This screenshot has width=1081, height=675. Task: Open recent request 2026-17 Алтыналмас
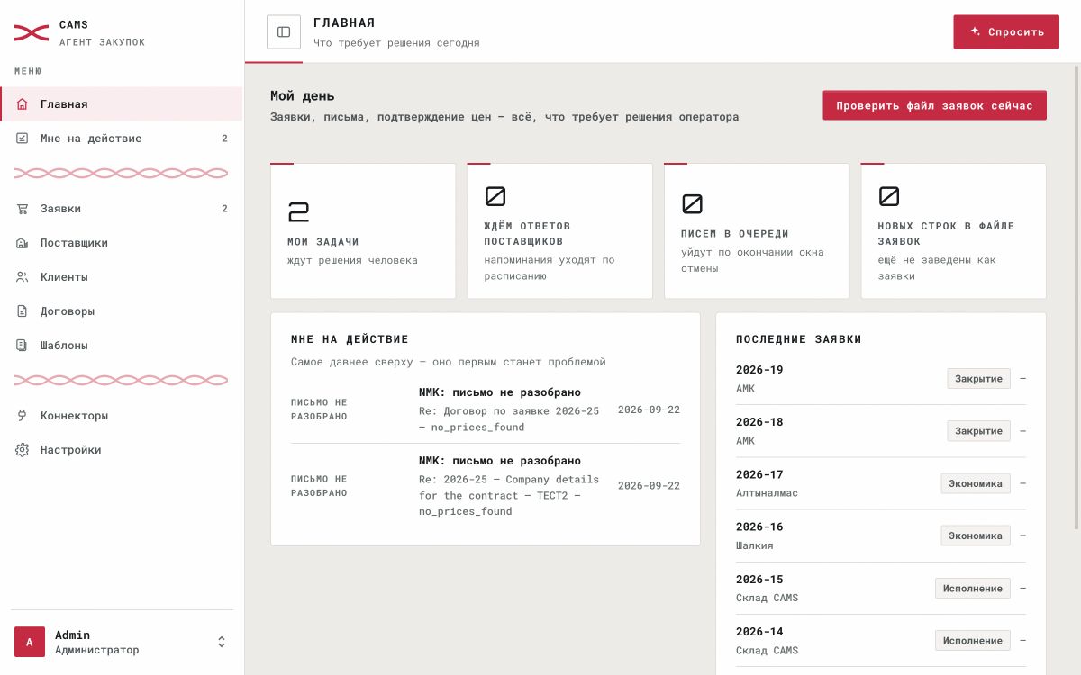tap(881, 483)
